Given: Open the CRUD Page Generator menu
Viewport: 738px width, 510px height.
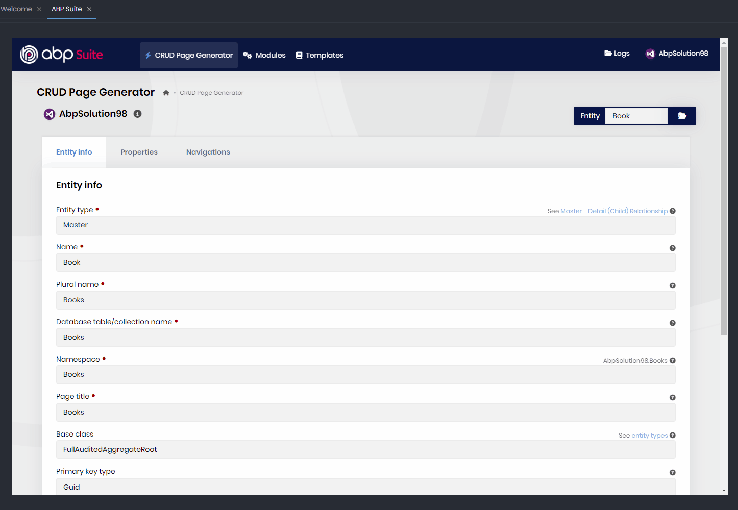Looking at the screenshot, I should point(189,55).
